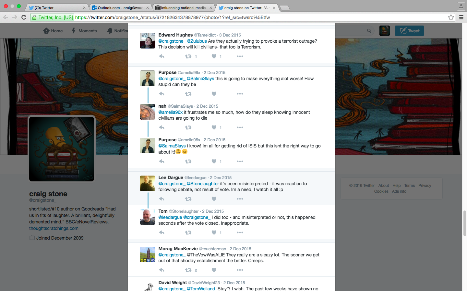Like Morag MacKenzie's tweet
The image size is (467, 291).
pos(214,270)
